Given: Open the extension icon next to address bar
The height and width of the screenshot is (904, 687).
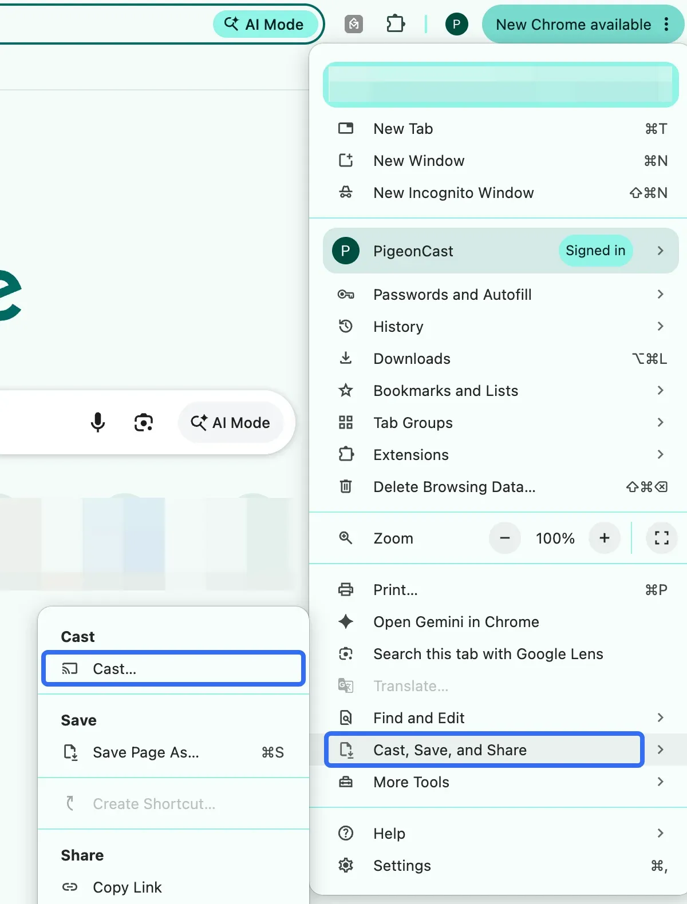Looking at the screenshot, I should [x=354, y=24].
